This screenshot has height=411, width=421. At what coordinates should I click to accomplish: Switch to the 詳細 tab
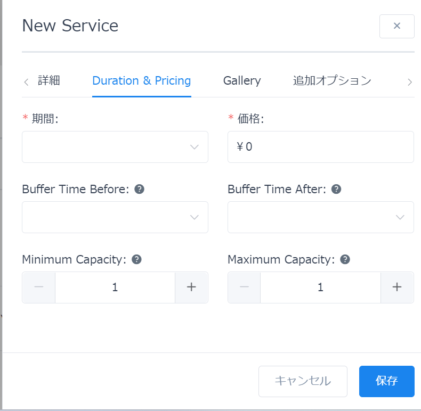click(x=49, y=81)
